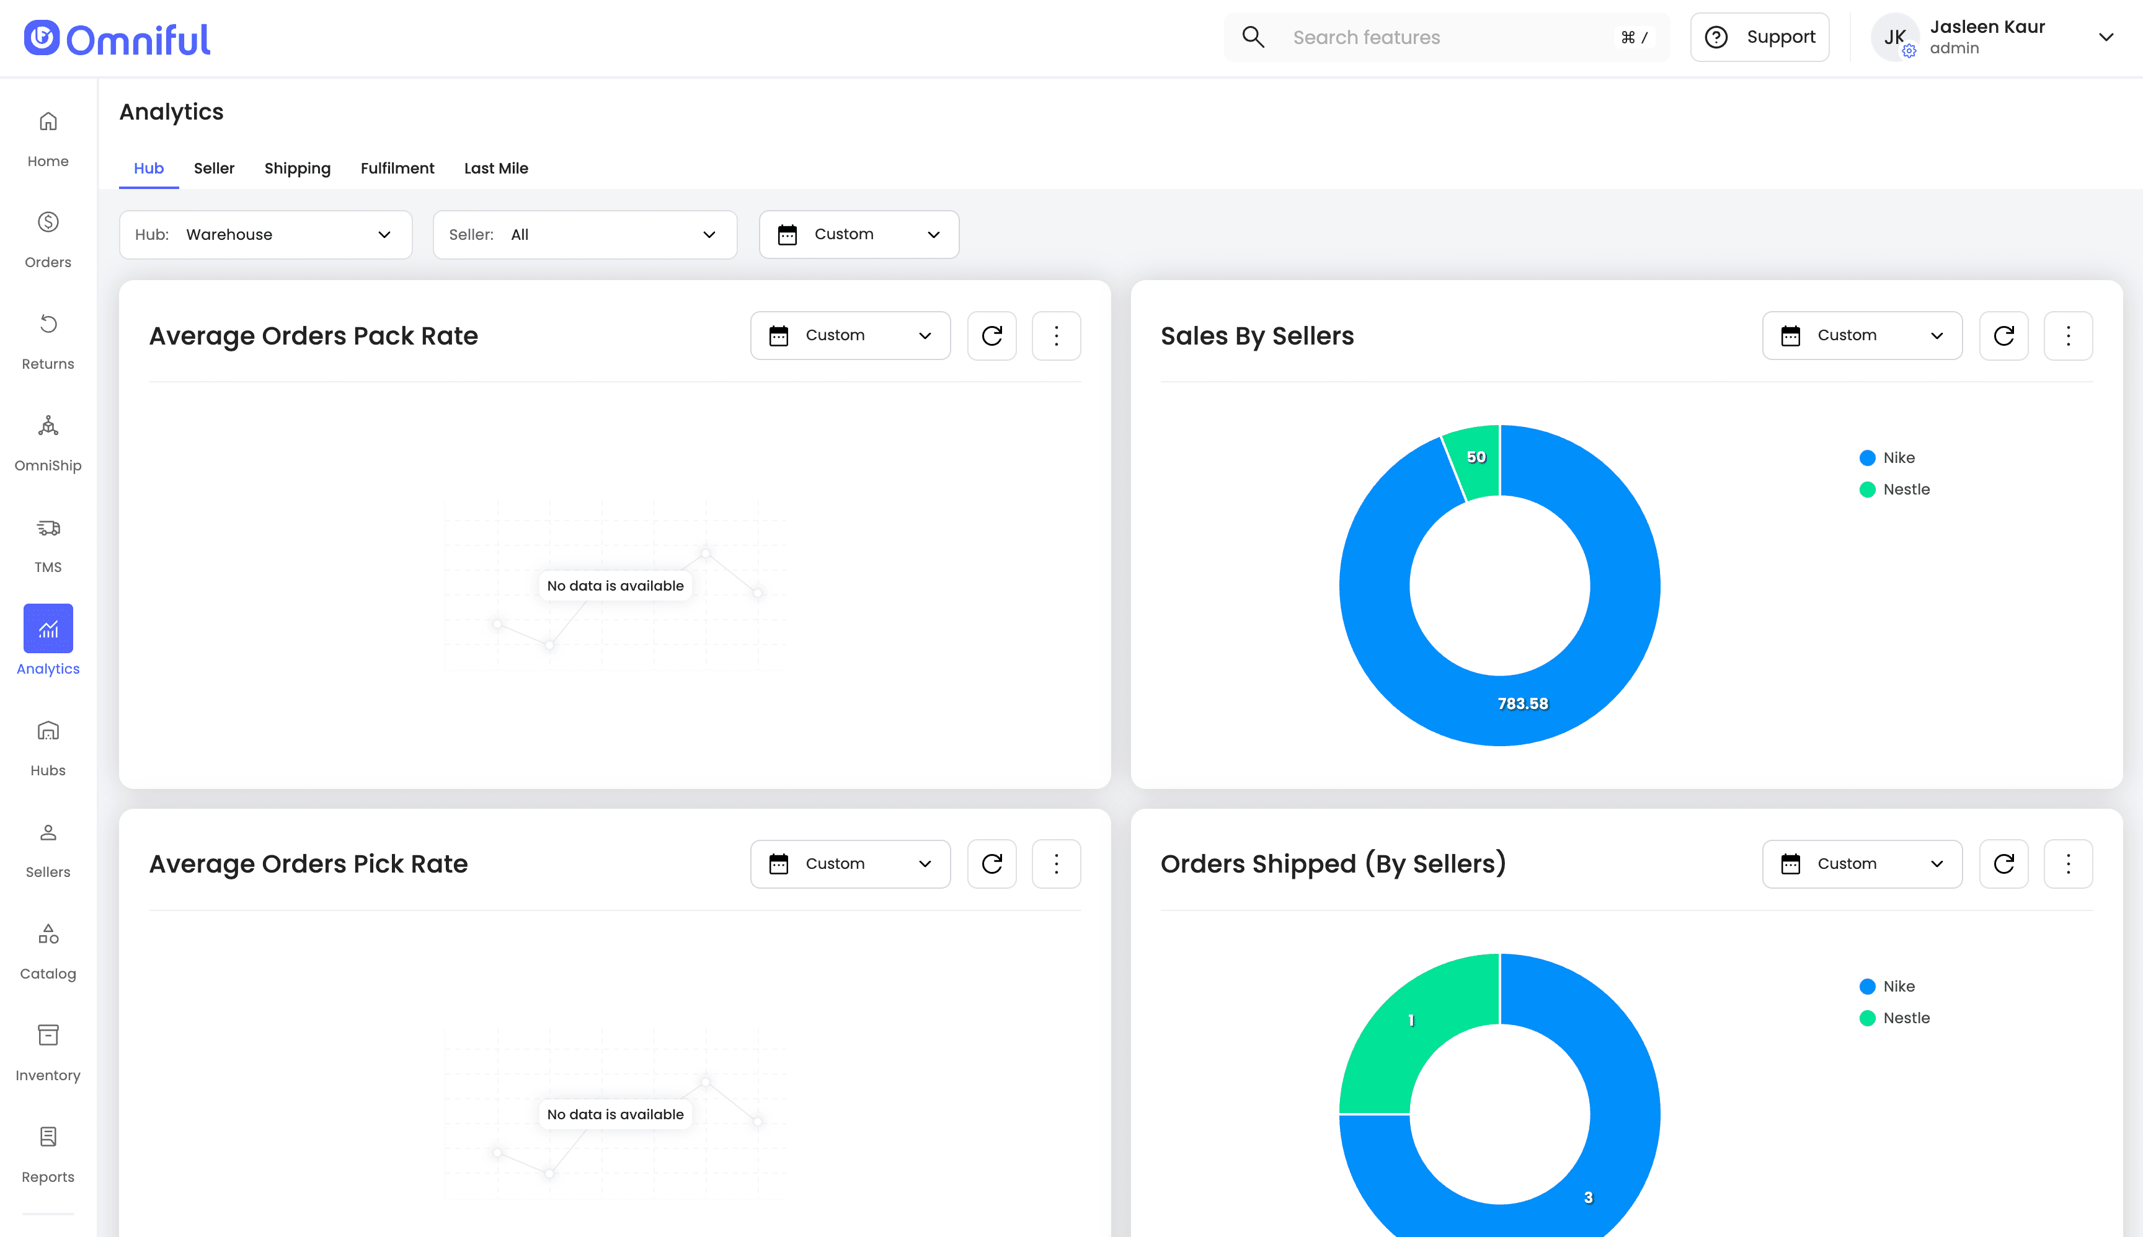Click the 783.58 Nike donut segment
This screenshot has width=2143, height=1237.
coord(1524,703)
